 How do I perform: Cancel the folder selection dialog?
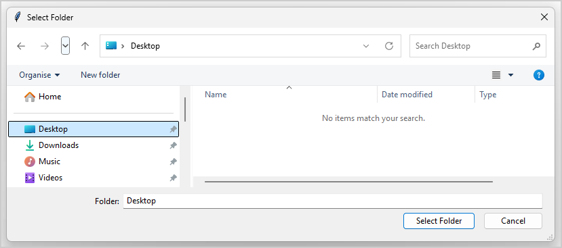pyautogui.click(x=513, y=221)
